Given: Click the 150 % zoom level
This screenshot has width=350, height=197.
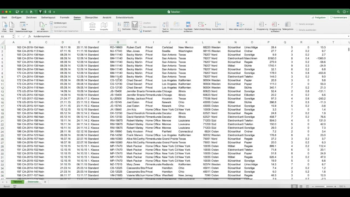Looking at the screenshot, I should [x=342, y=186].
